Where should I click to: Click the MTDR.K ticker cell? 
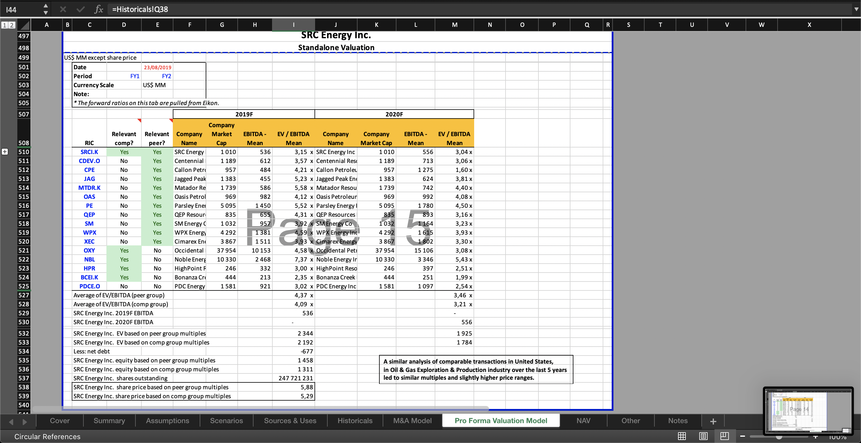pyautogui.click(x=89, y=187)
